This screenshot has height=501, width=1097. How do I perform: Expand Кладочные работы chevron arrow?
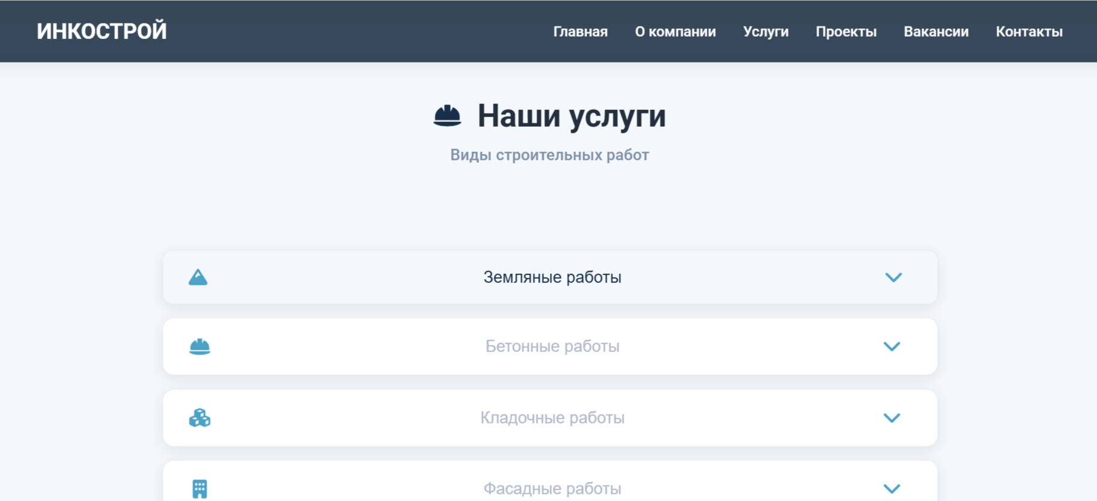click(x=891, y=417)
